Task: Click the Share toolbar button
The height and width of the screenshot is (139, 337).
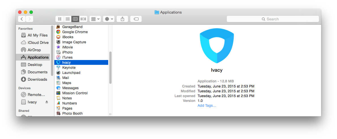Action: click(x=122, y=19)
